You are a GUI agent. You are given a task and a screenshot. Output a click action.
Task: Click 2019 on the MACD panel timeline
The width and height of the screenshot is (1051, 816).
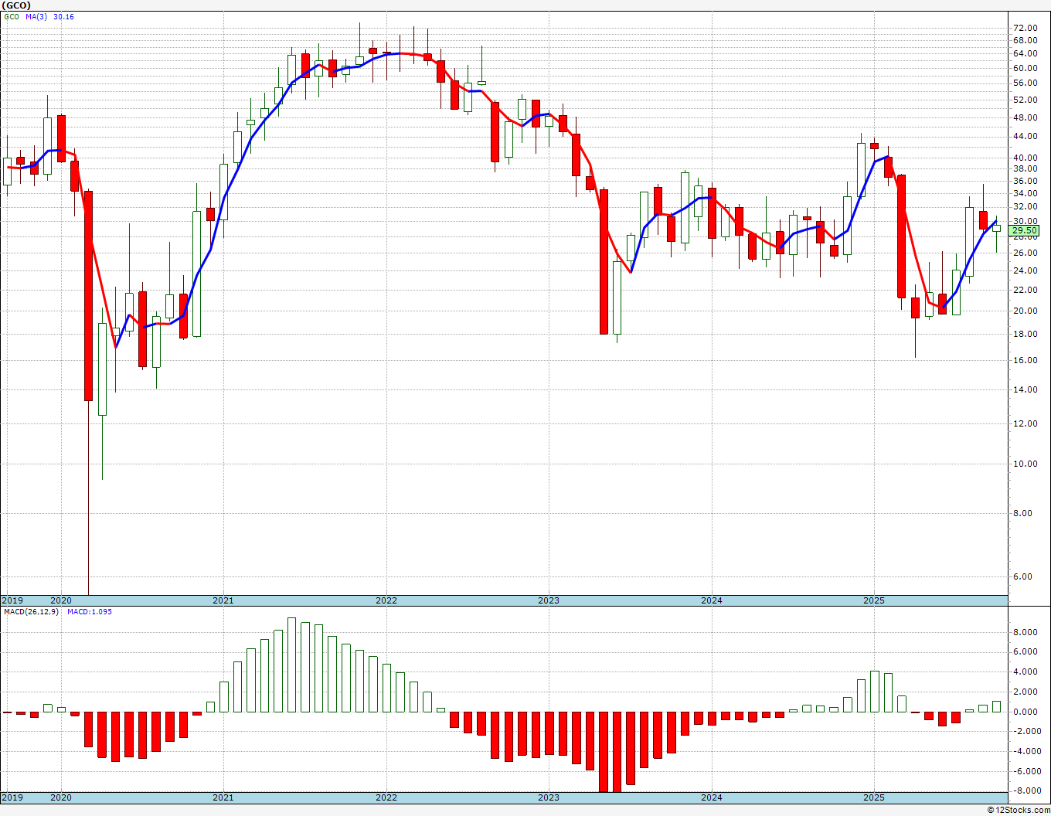pos(12,797)
